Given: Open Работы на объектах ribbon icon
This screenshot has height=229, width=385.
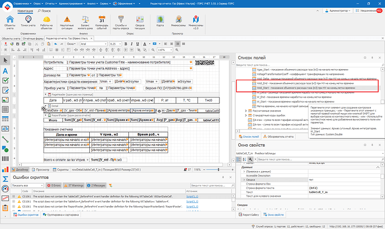Looking at the screenshot, I should pos(46,22).
